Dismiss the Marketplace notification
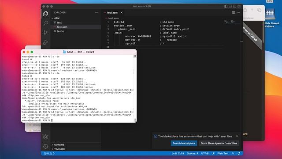This screenshot has height=159, width=282. (x=237, y=136)
